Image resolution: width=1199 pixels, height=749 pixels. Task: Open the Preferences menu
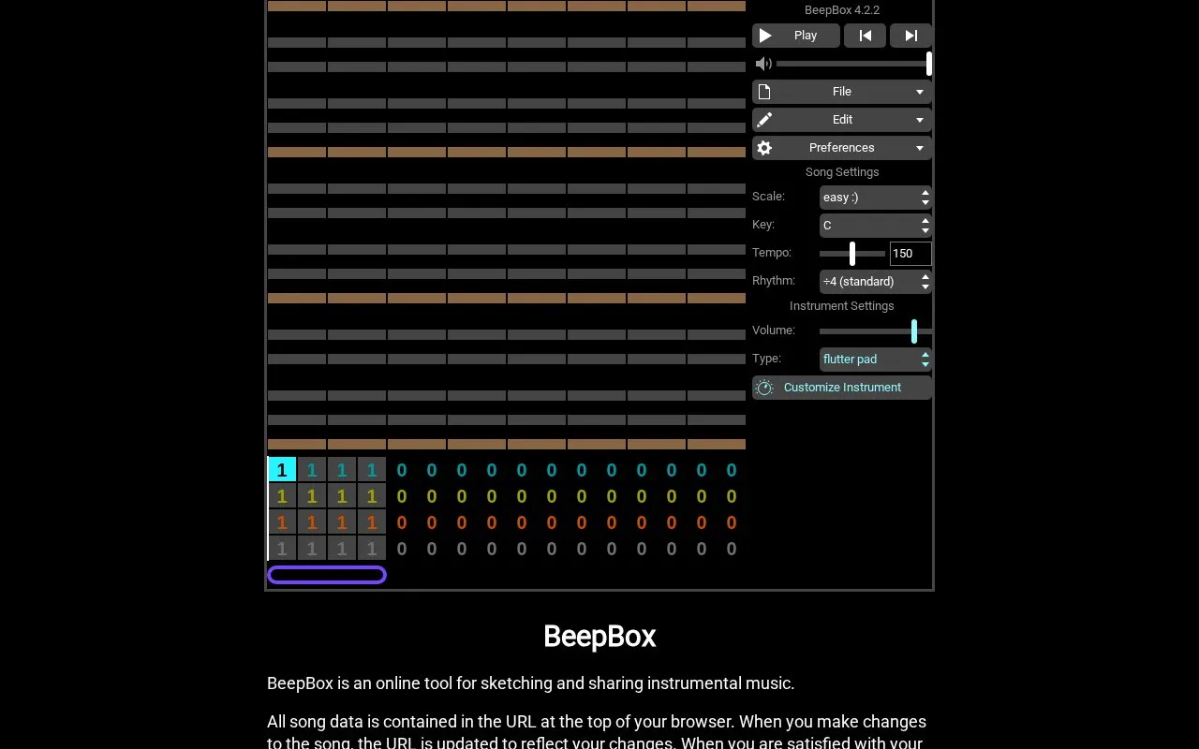(x=842, y=148)
